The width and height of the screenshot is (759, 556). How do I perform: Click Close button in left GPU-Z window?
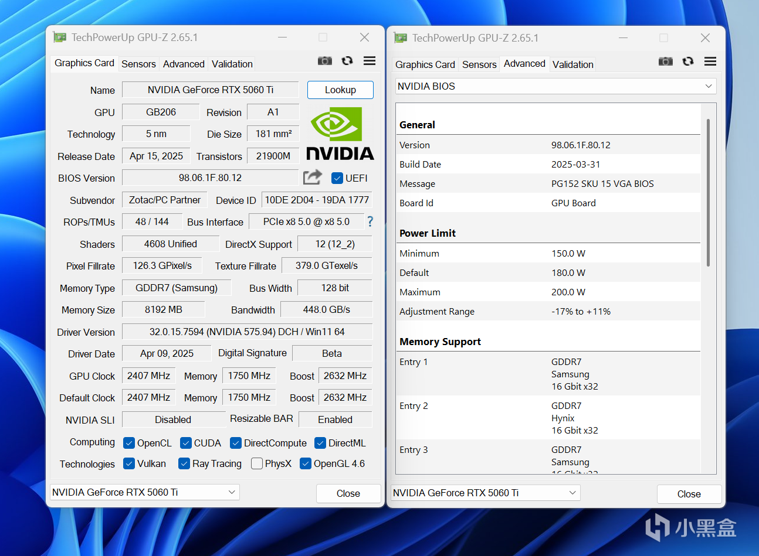point(348,493)
